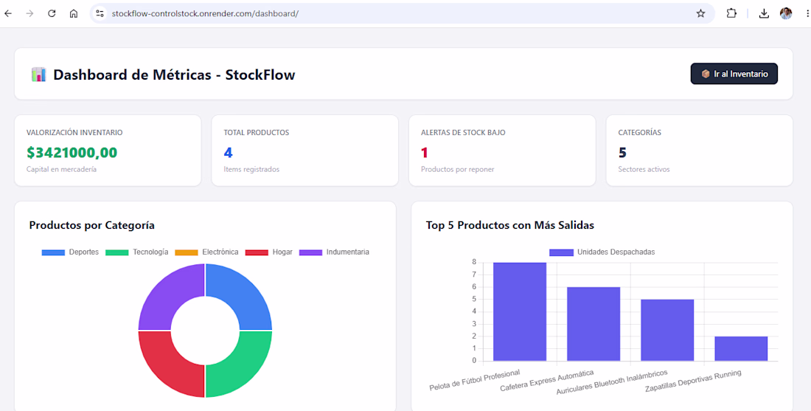
Task: Click the Auriculares Bluetooth Inalámbricos bar
Action: point(667,331)
